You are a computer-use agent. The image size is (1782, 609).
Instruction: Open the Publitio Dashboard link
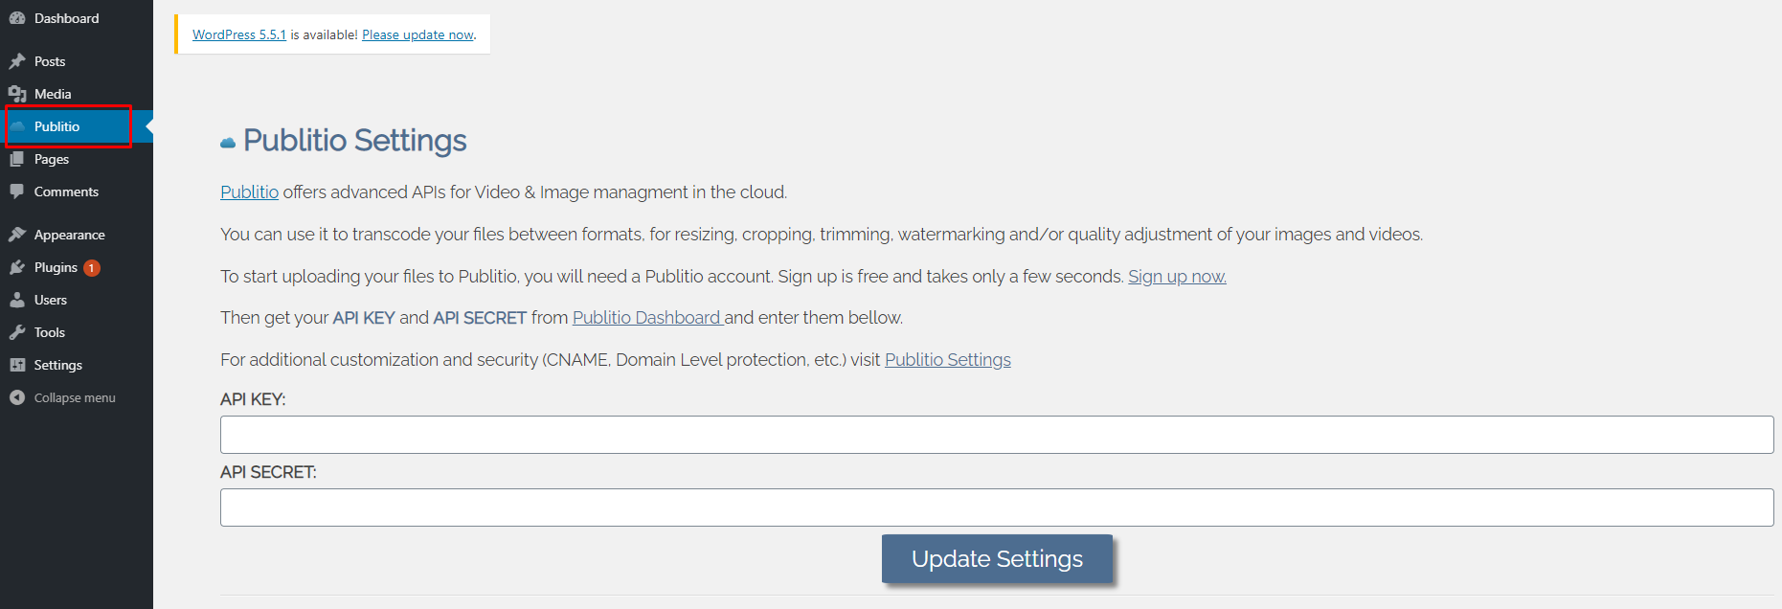646,318
